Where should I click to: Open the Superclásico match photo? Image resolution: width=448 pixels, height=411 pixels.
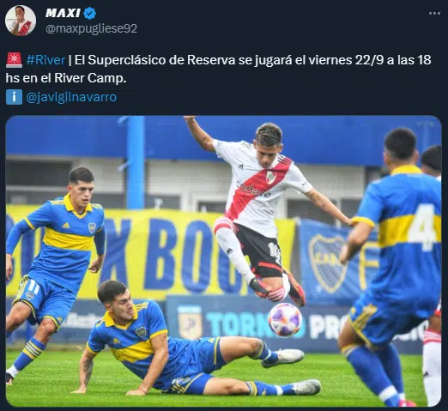click(223, 261)
